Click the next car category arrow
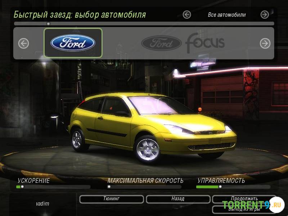The width and height of the screenshot is (288, 216). point(265,14)
